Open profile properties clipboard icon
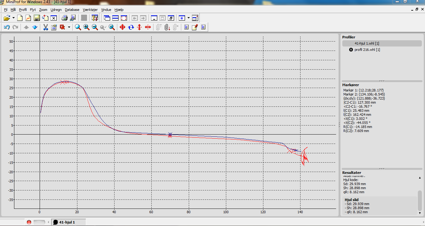Screen dimensions: 425x226 tap(54, 27)
